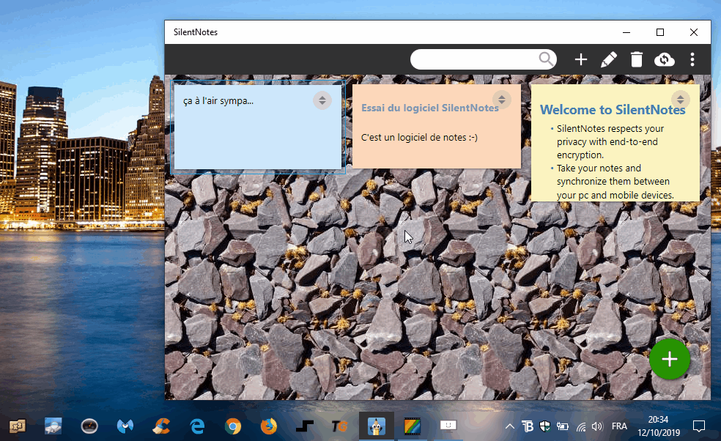
Task: Open Wi-Fi network tray icon
Action: (x=581, y=427)
